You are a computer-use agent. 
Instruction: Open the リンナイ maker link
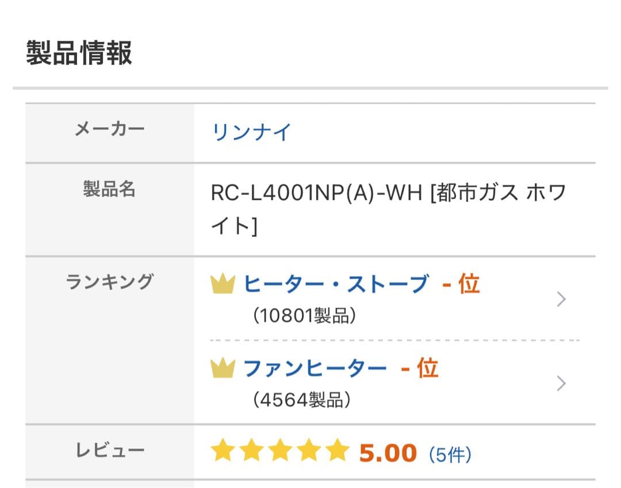pos(252,132)
